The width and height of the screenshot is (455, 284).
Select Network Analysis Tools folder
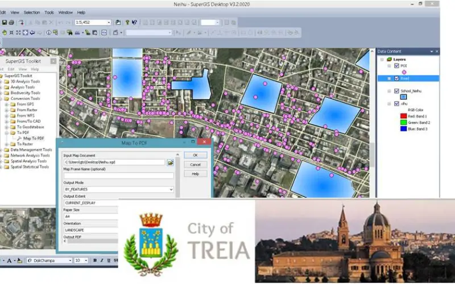[x=30, y=156]
